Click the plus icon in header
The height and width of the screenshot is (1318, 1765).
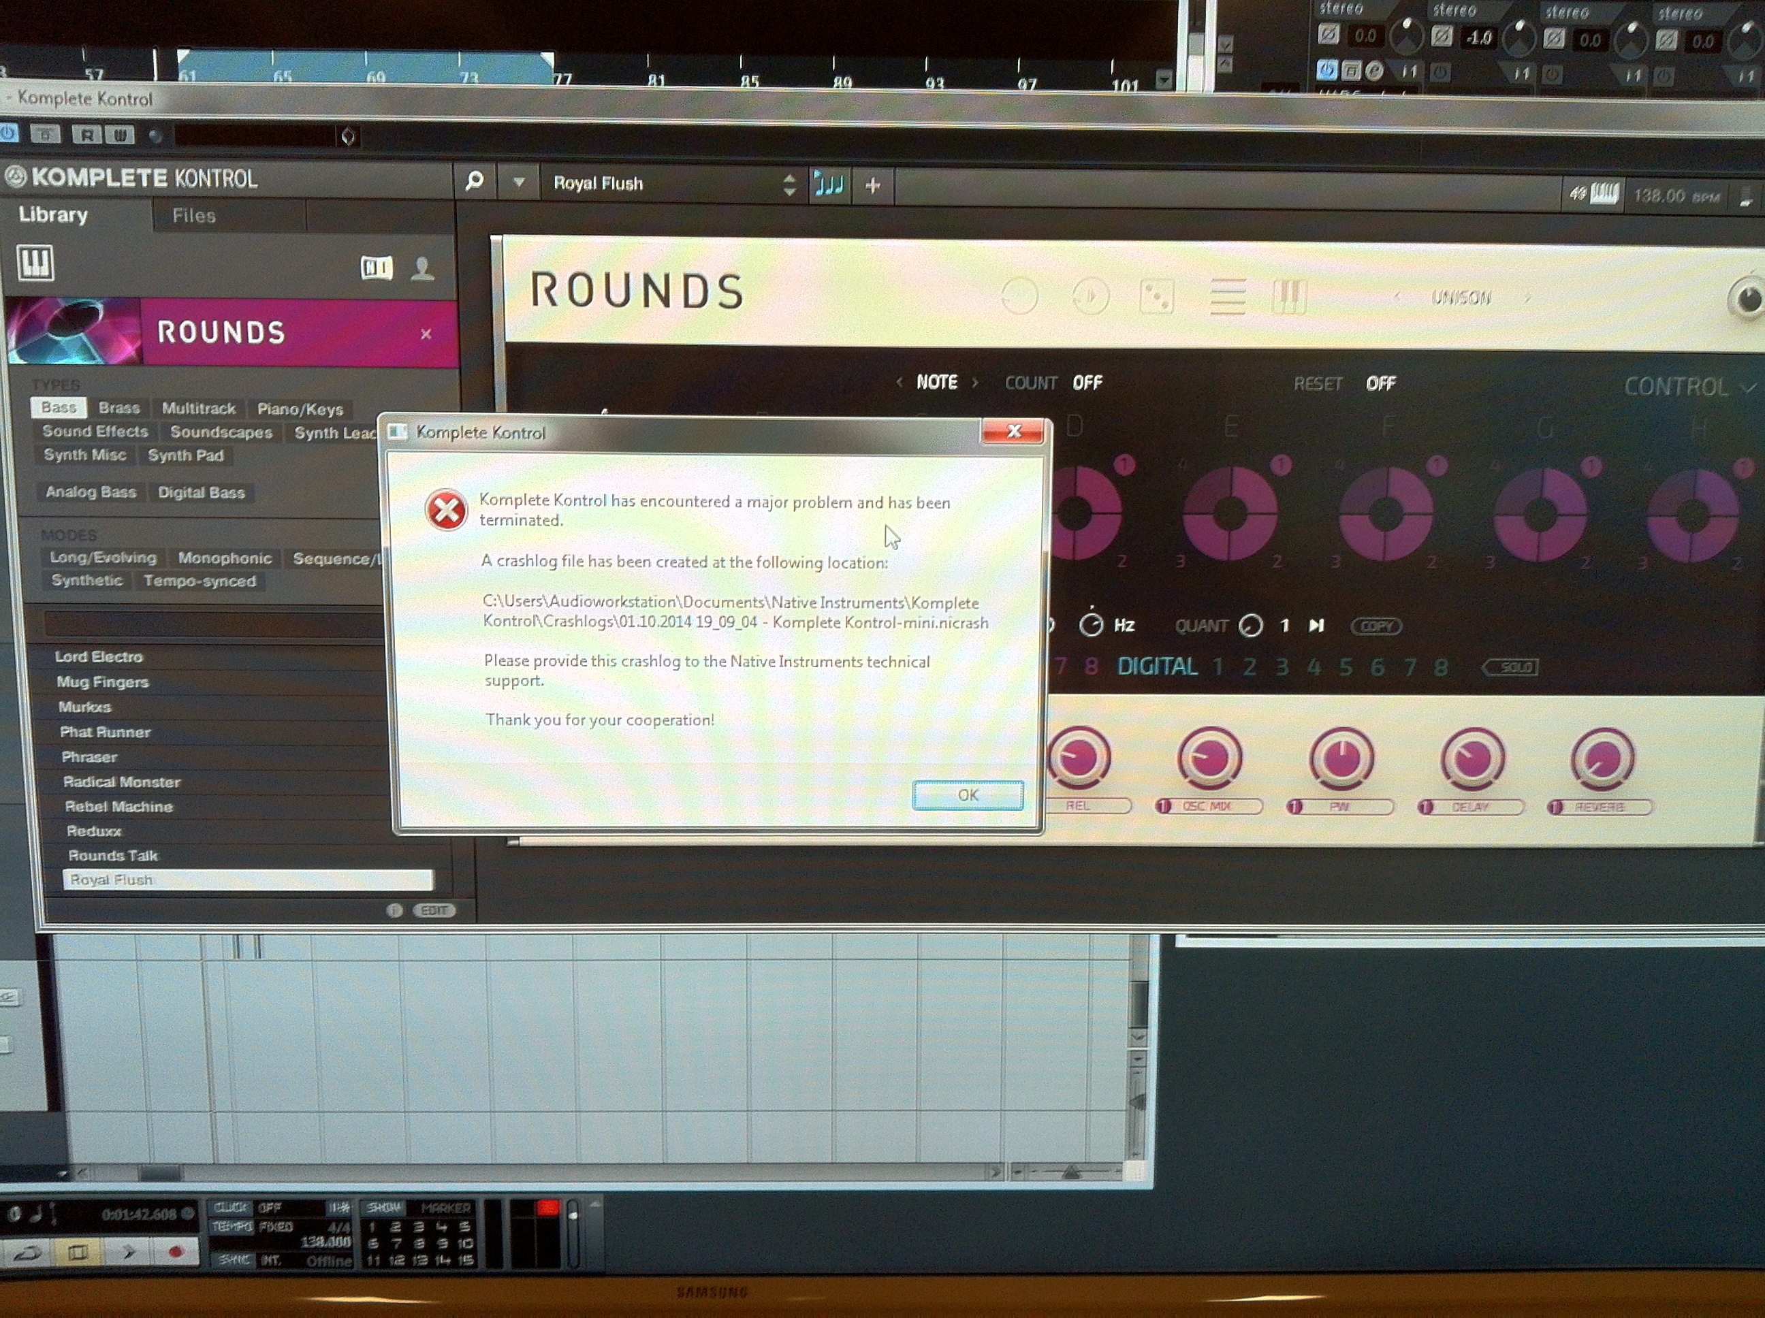click(873, 186)
